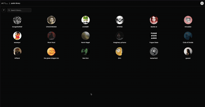The width and height of the screenshot is (205, 107).
Task: Open orchid81's frog avatar
Action: (x=86, y=20)
